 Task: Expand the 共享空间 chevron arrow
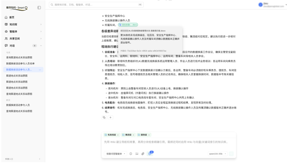[41, 38]
